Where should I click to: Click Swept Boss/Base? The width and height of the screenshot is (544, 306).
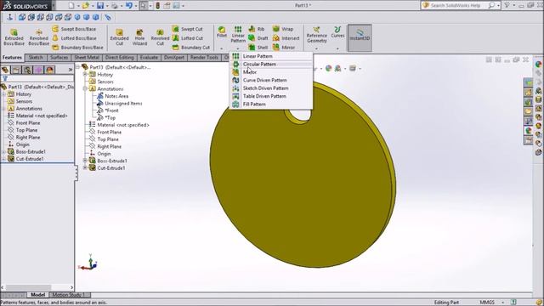click(x=74, y=29)
